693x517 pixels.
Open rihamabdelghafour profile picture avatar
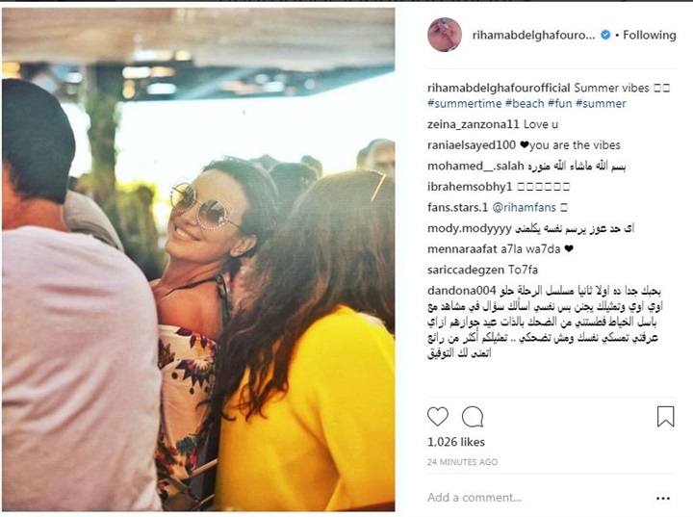tap(445, 35)
